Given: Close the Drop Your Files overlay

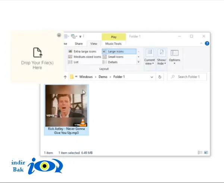Looking at the screenshot, I should click(59, 35).
